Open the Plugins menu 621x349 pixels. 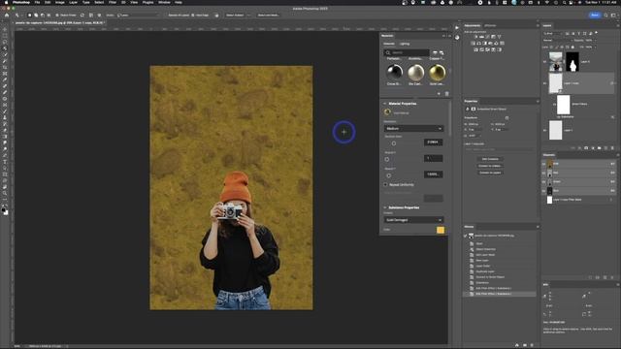tap(147, 2)
